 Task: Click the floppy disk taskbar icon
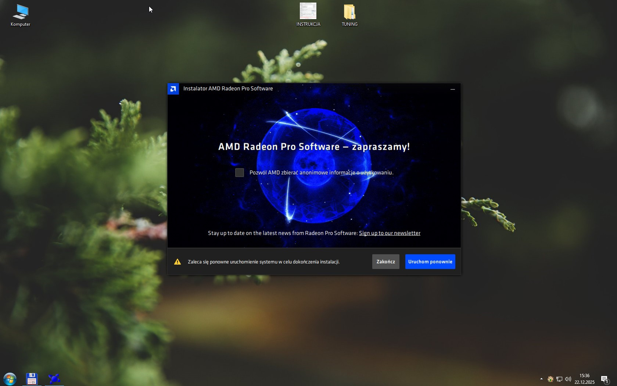point(32,379)
